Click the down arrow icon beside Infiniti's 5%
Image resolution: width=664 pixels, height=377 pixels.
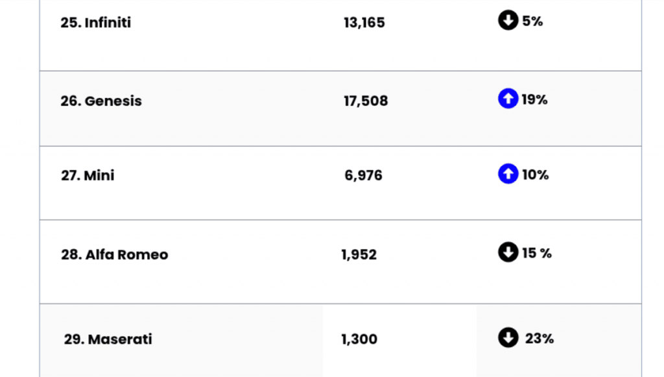pyautogui.click(x=508, y=21)
